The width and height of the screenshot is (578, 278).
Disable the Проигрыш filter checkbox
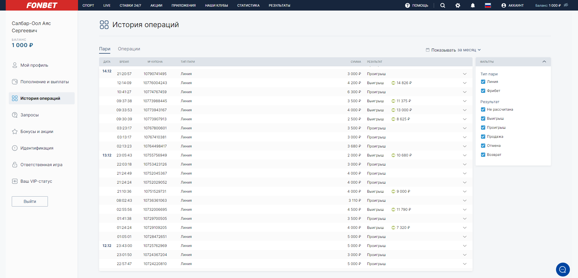(x=483, y=128)
